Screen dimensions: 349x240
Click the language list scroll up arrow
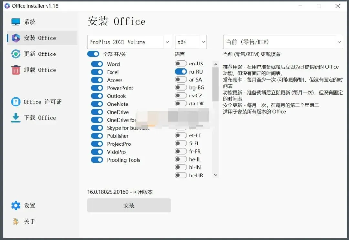pyautogui.click(x=216, y=65)
